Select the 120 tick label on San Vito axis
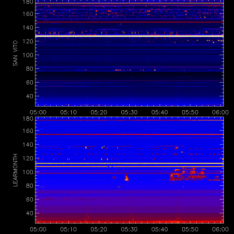Screen dimensions: 234x234 click(28, 41)
